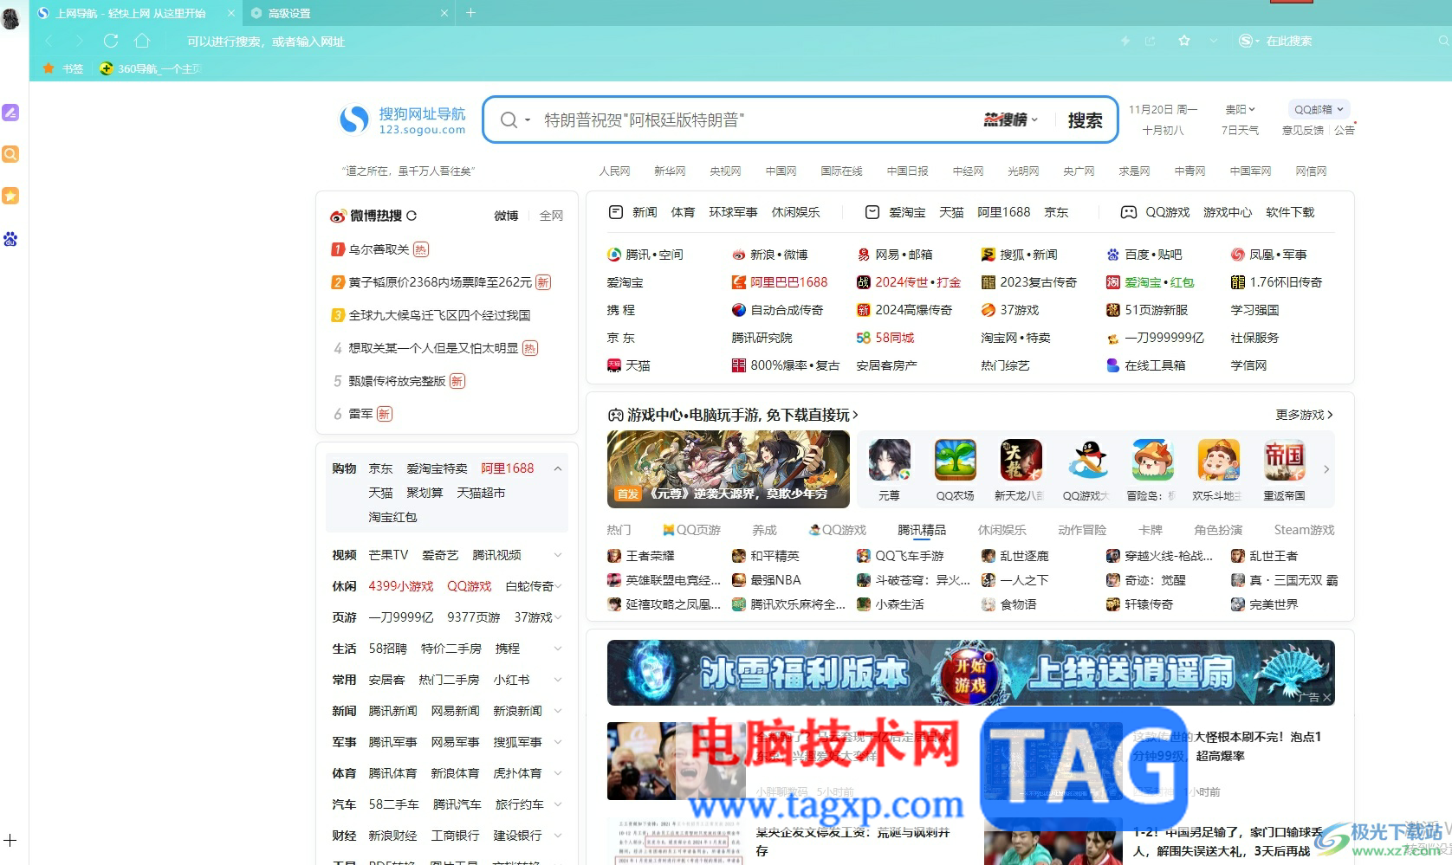Switch to the 高级设置 browser tab

click(349, 13)
